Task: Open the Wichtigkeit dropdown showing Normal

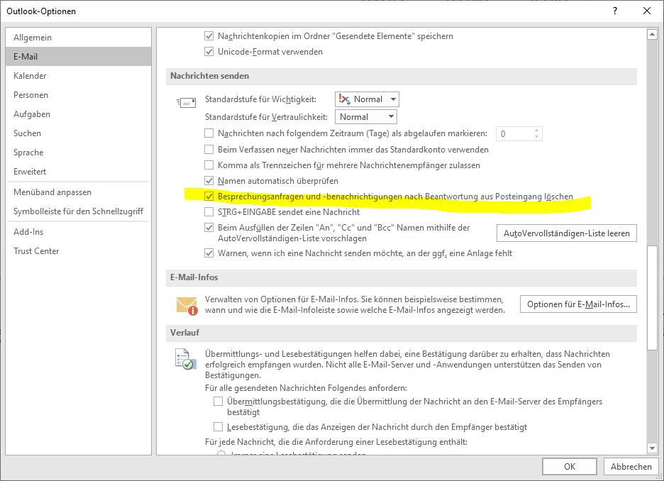Action: point(367,99)
